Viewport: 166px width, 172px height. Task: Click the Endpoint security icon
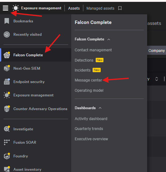[x=7, y=82]
